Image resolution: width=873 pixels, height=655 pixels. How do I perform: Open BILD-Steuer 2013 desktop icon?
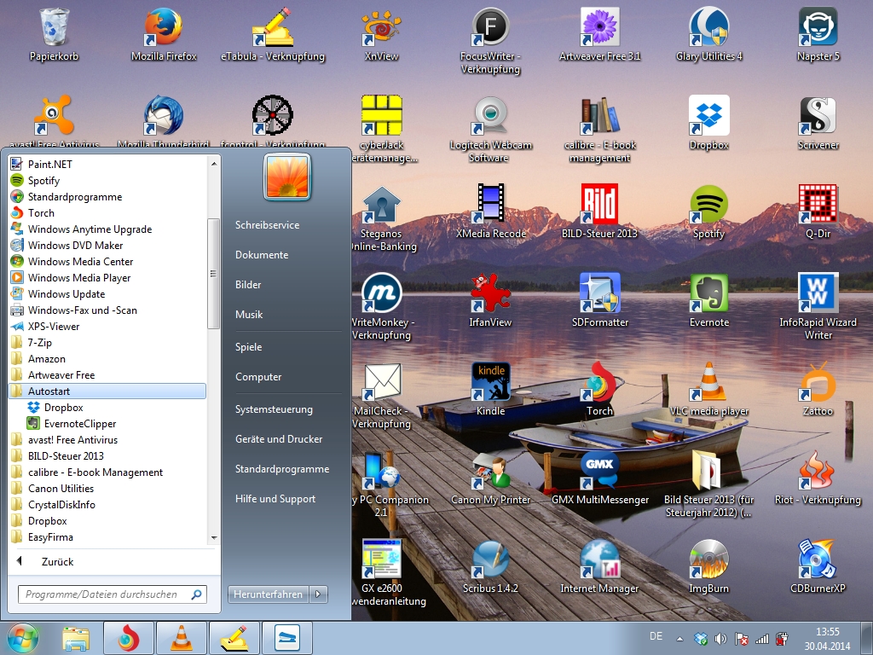point(599,212)
